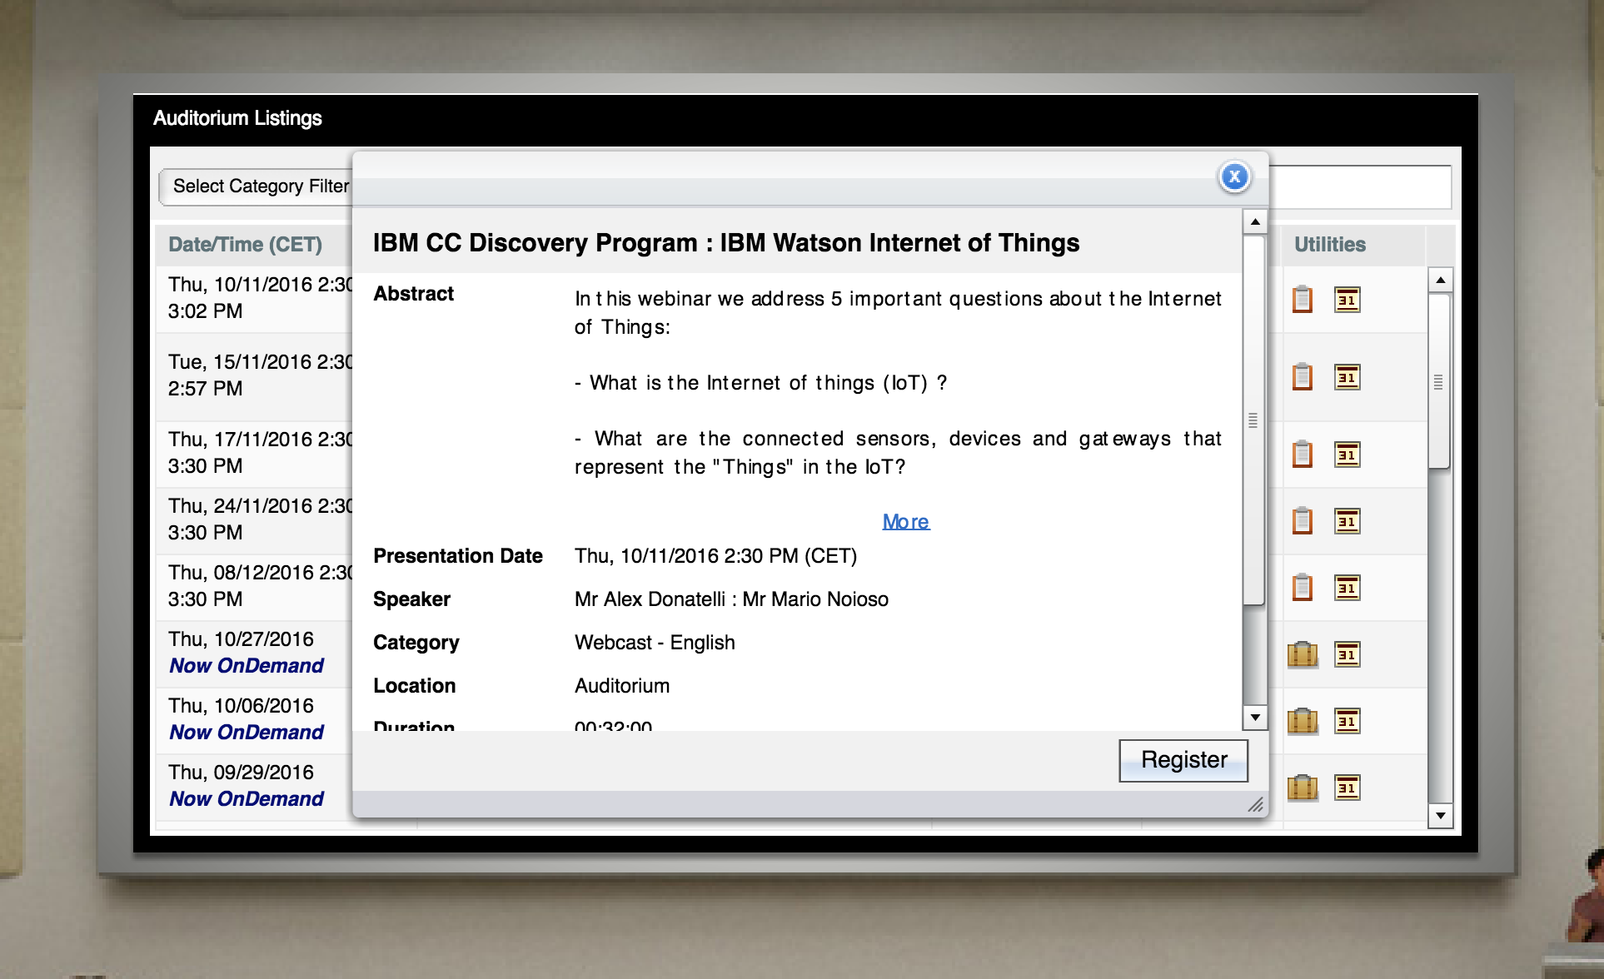
Task: Click clipboard icon in Thu 10/11/2016 row
Action: tap(1303, 299)
